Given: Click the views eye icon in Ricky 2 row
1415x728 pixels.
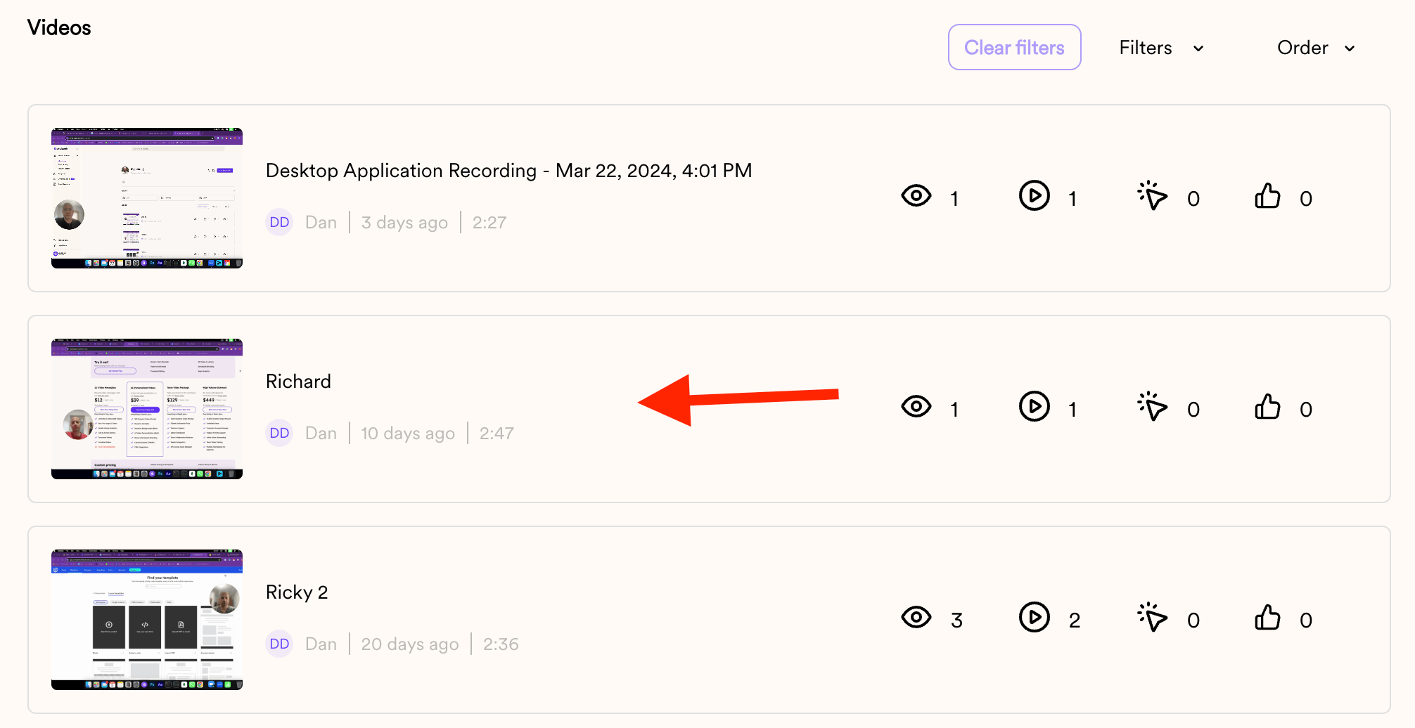Looking at the screenshot, I should (x=916, y=617).
